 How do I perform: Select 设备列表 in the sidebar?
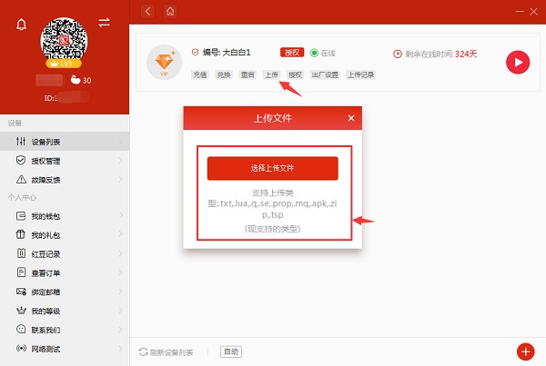(65, 142)
